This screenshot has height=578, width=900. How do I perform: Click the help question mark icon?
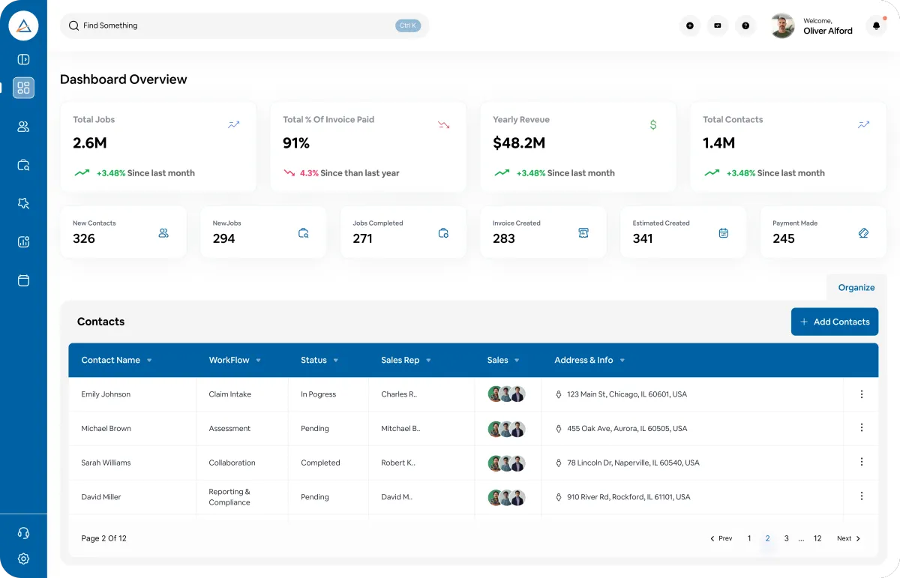(x=745, y=25)
